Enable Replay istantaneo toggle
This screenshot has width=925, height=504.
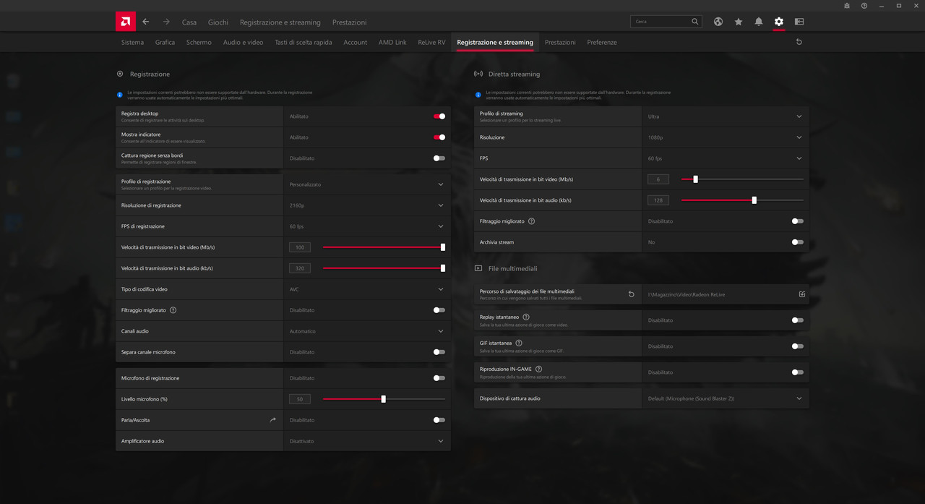coord(798,320)
